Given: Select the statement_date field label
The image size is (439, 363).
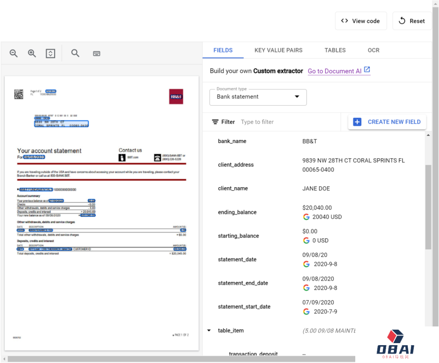Looking at the screenshot, I should click(237, 259).
